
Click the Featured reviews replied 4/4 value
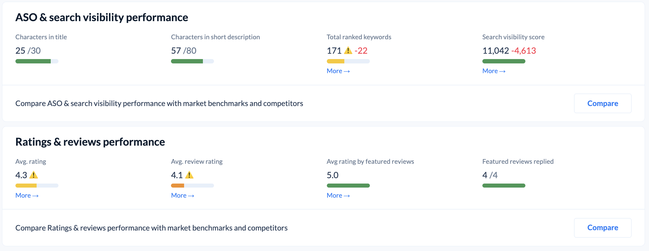[490, 175]
